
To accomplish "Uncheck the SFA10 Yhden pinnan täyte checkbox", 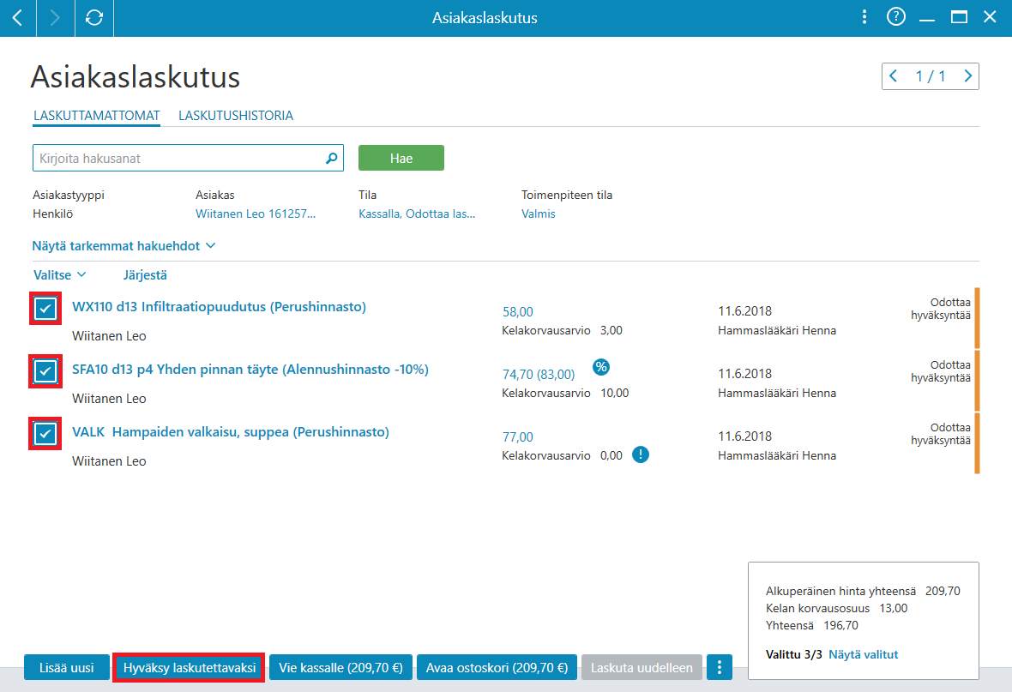I will [45, 371].
